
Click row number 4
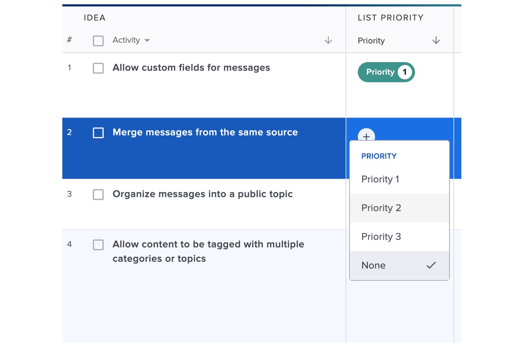[69, 244]
